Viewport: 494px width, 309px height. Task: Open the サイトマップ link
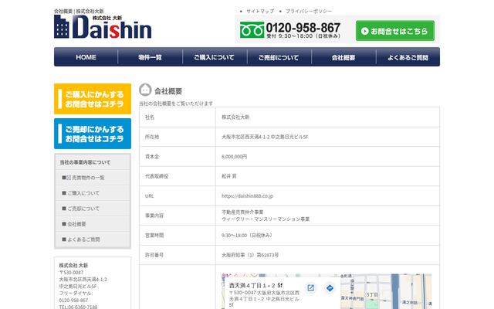pos(260,11)
